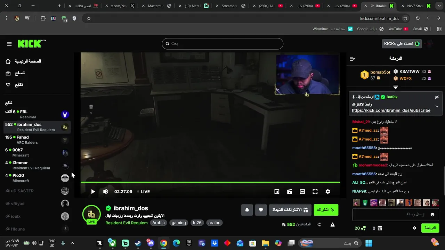Switch to the Nxv7 Stream tab

pos(415,6)
